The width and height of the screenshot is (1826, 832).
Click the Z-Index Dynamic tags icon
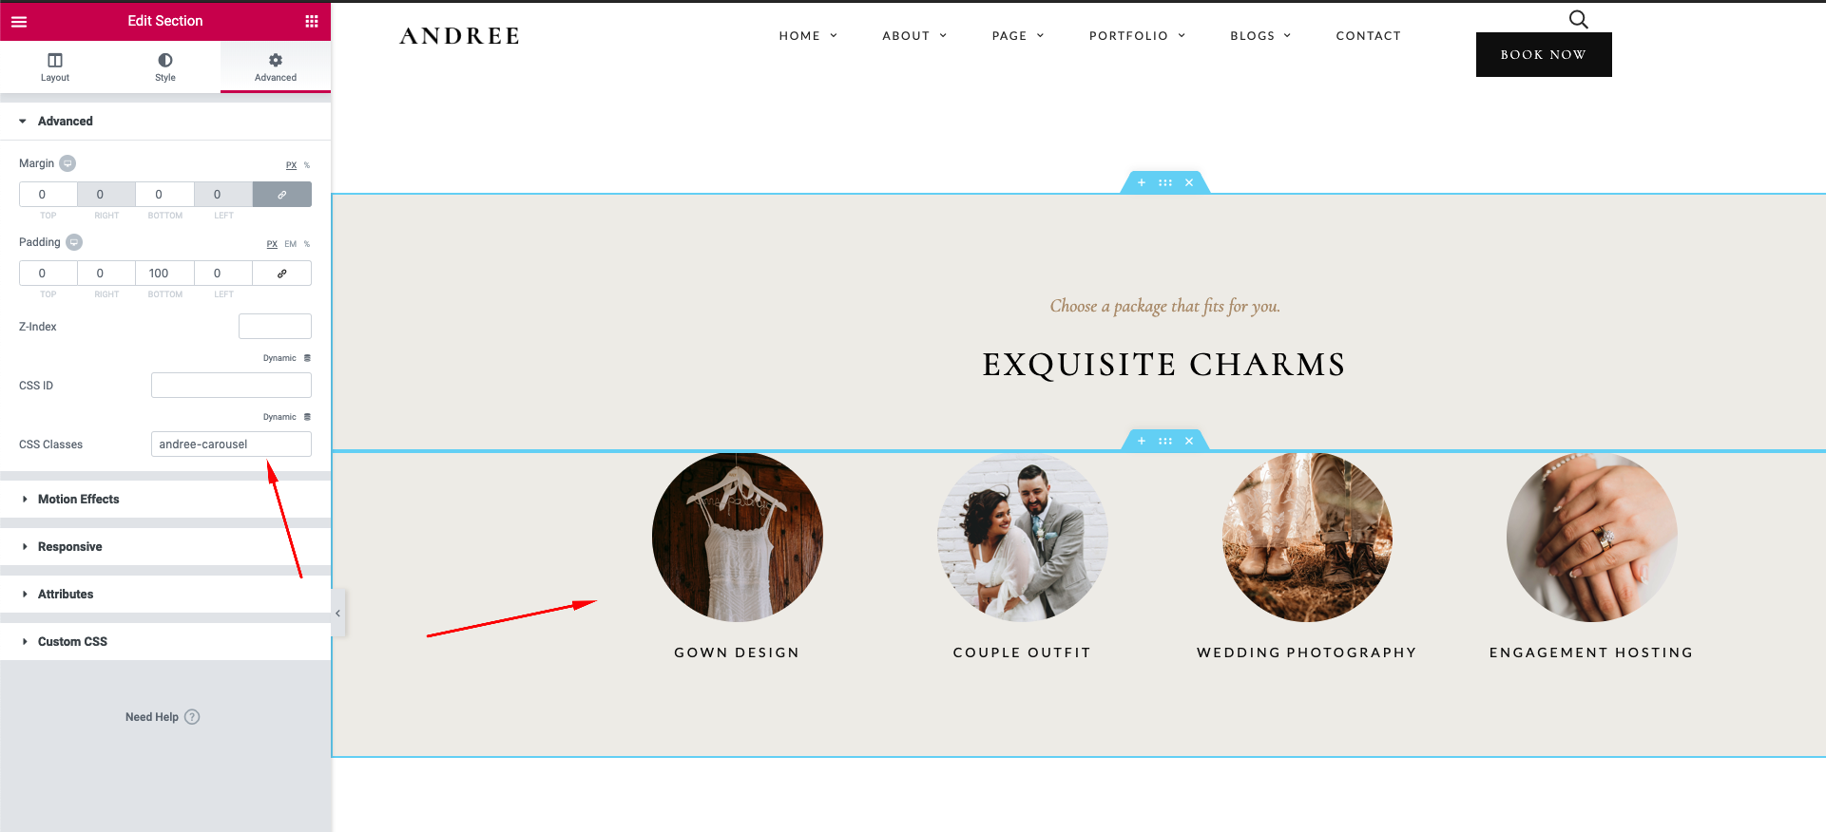click(x=307, y=358)
